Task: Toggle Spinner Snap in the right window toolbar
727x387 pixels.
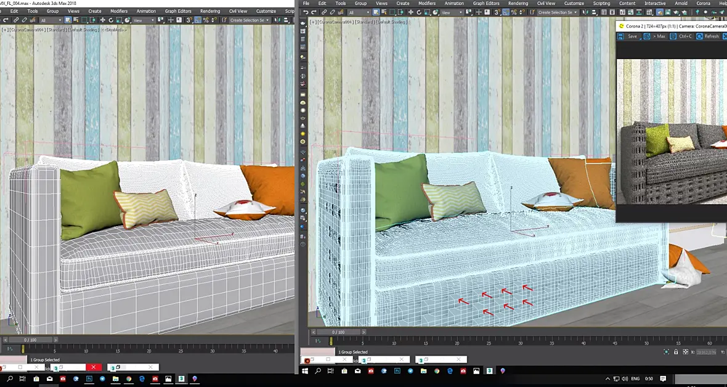Action: 522,12
